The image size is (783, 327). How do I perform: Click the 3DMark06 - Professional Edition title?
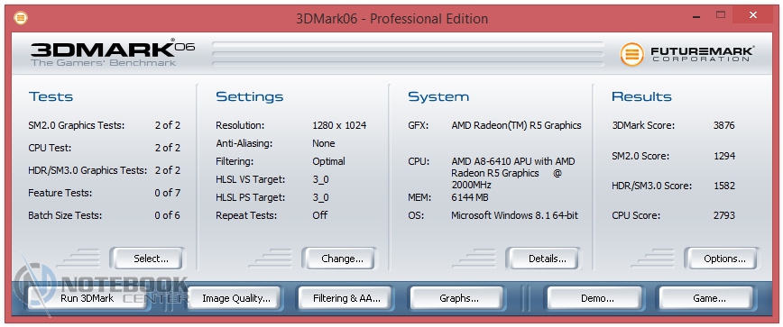pos(392,19)
